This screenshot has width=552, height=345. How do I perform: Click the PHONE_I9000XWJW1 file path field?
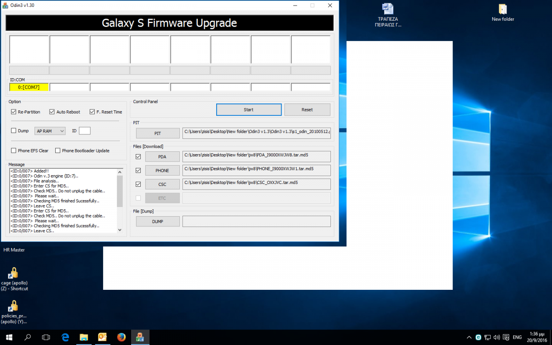coord(257,171)
